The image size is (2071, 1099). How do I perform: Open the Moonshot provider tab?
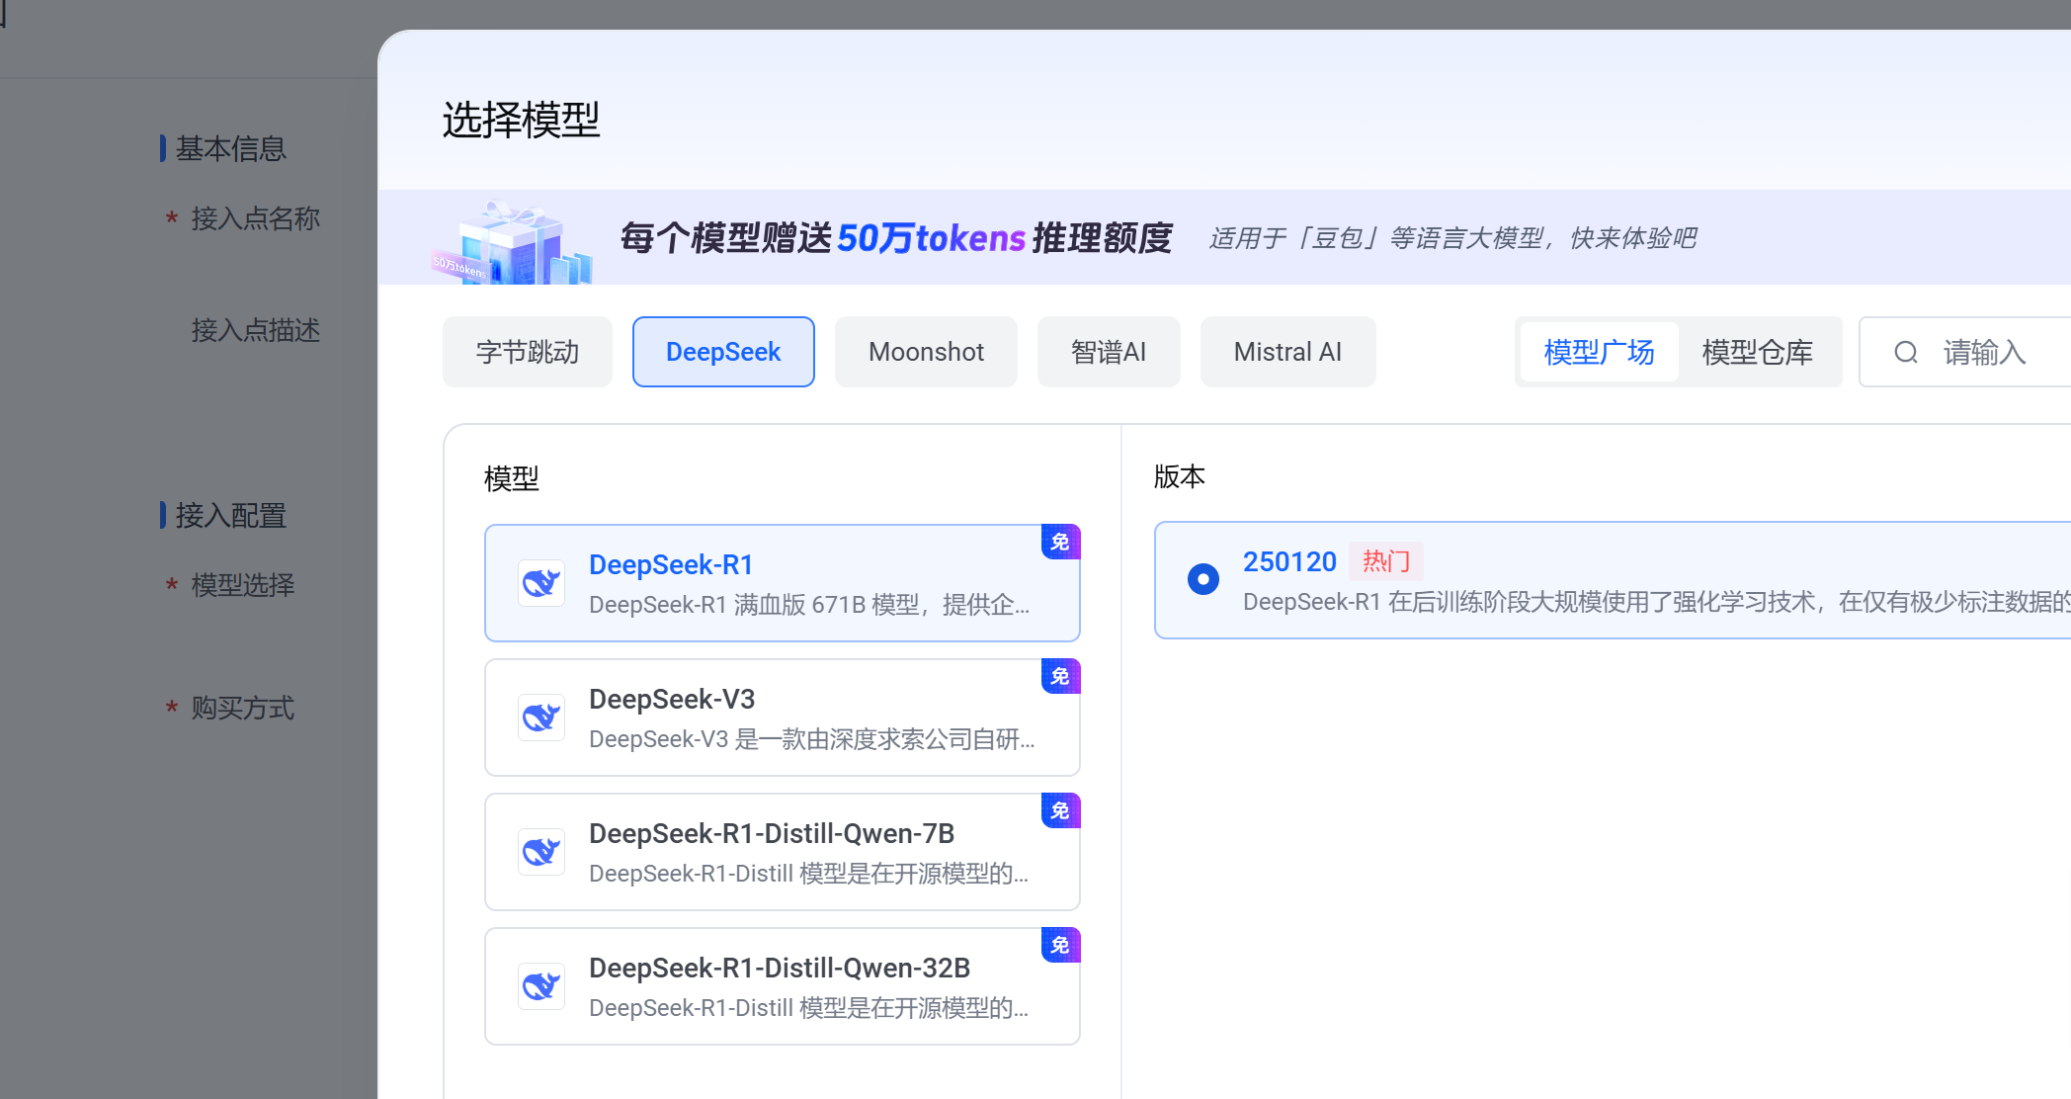[926, 352]
